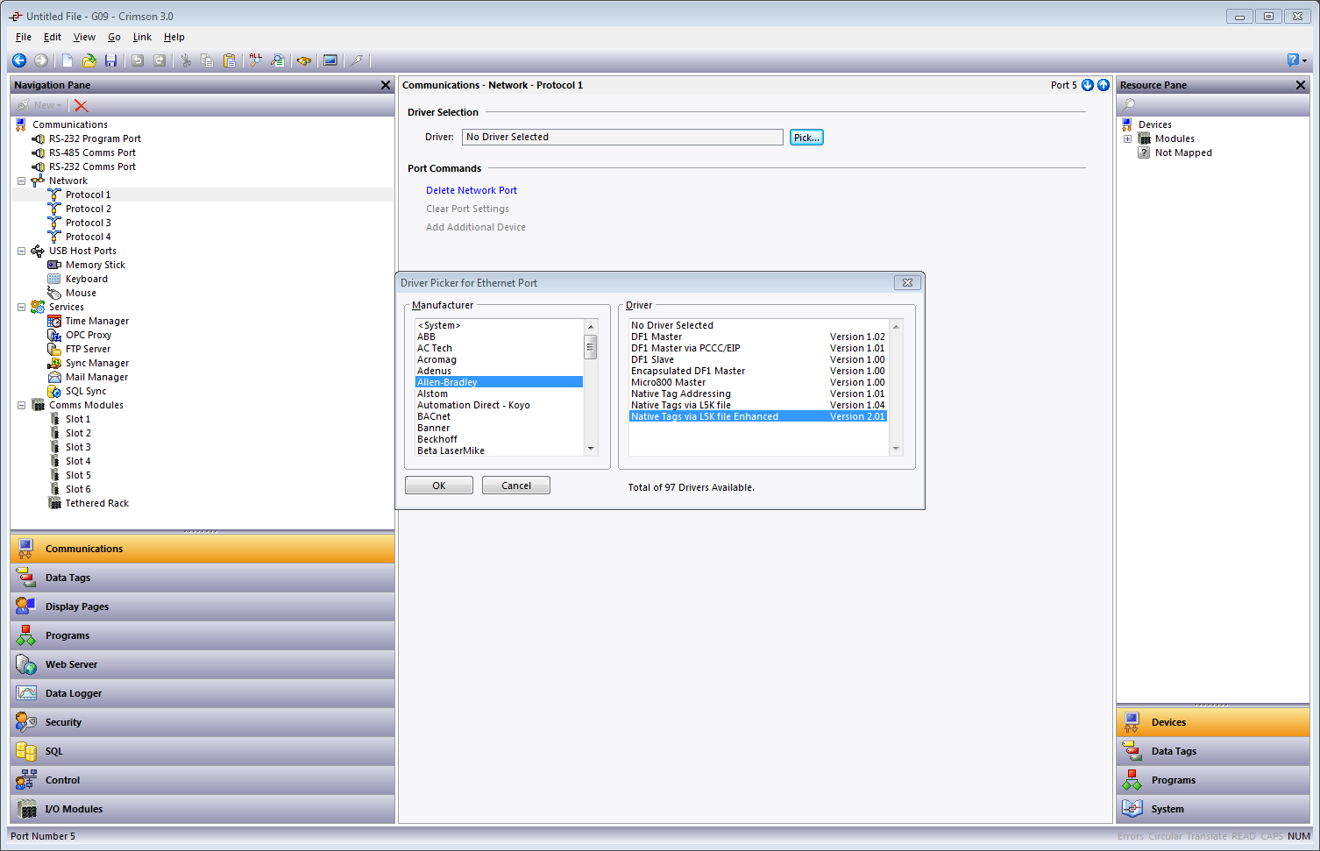Collapse the Network tree node

click(21, 181)
